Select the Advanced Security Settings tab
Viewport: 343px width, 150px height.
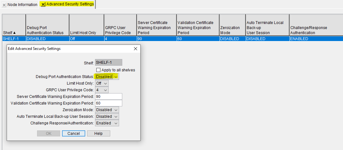click(70, 4)
